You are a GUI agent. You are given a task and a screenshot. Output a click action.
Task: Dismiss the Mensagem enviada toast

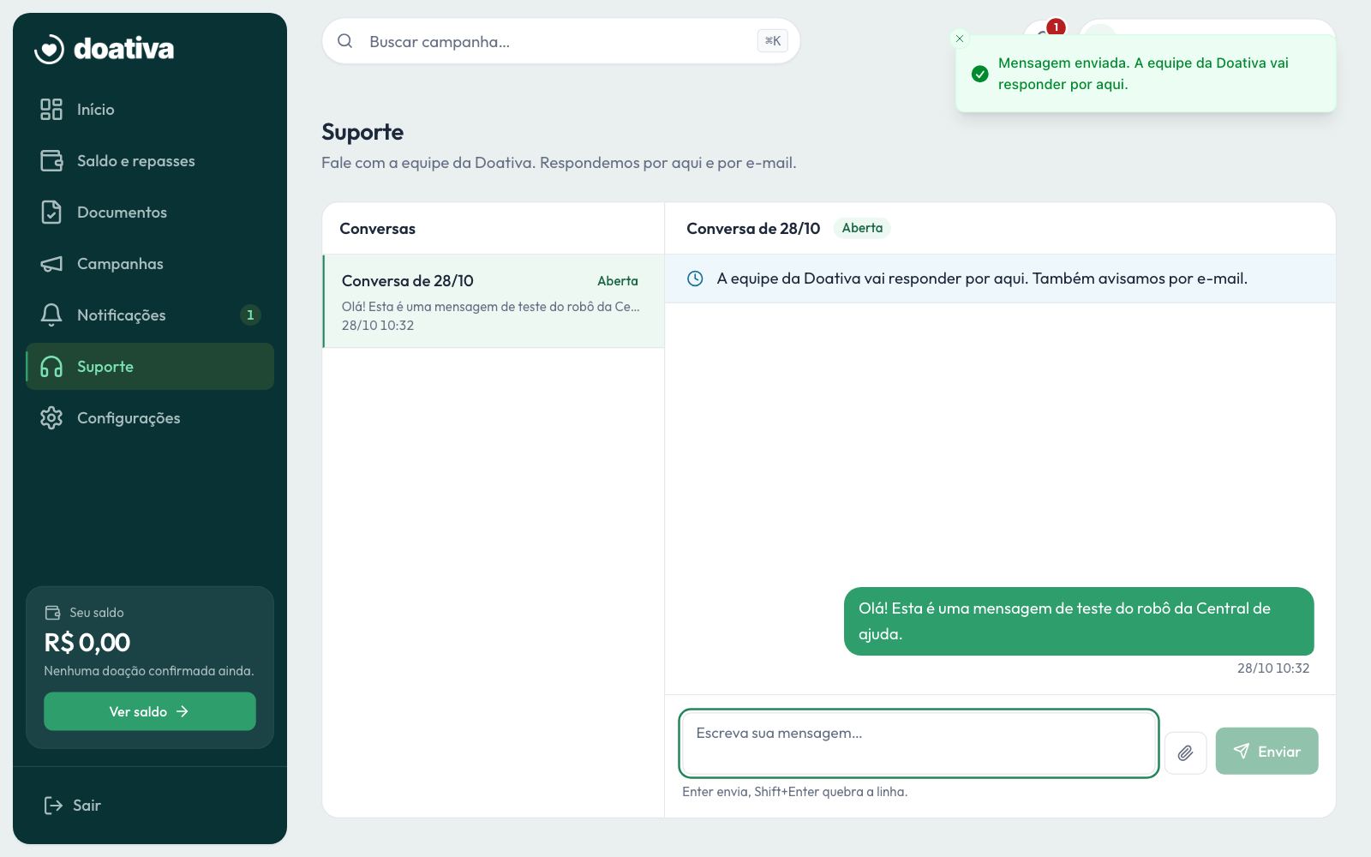[960, 39]
